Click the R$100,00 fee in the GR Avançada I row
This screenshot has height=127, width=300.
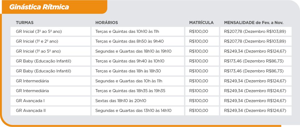coord(199,101)
